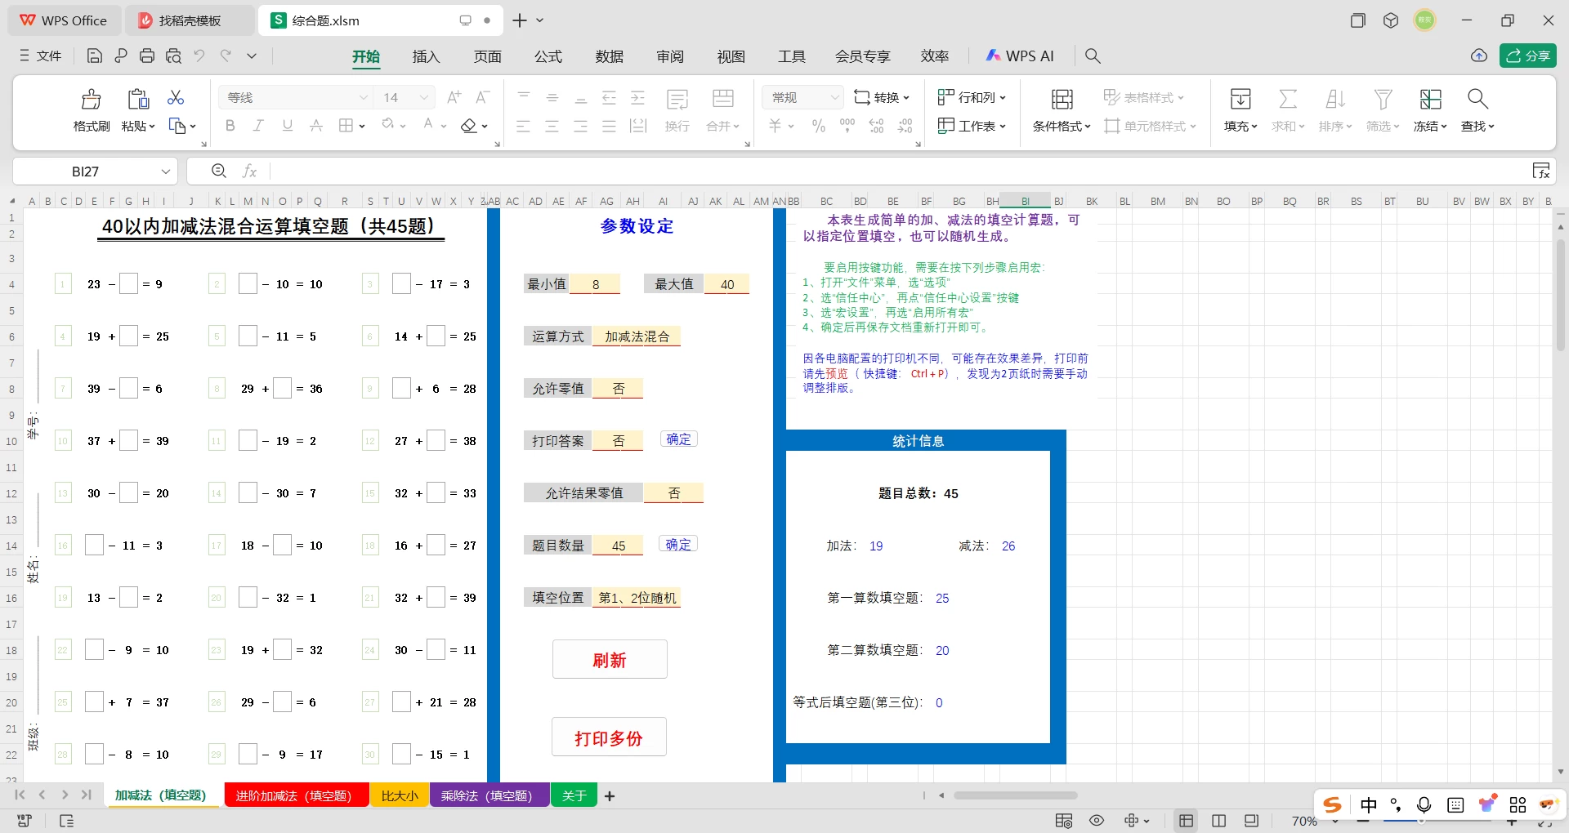1569x833 pixels.
Task: Click the WPS AI button
Action: click(1020, 56)
